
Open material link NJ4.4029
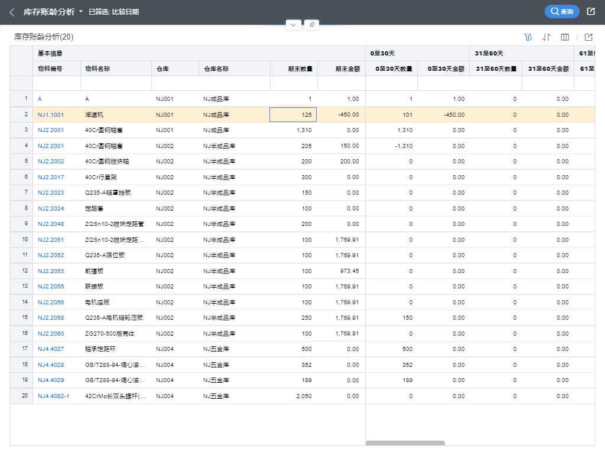(51, 380)
